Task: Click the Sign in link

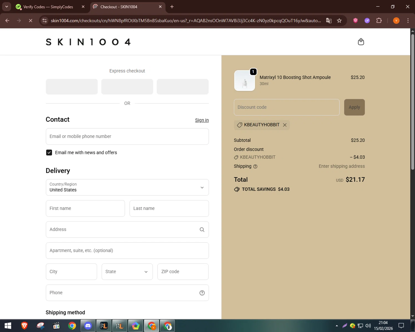Action: click(202, 120)
